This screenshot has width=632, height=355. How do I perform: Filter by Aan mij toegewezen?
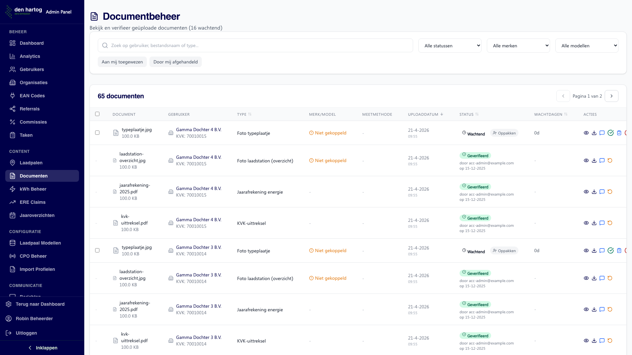click(122, 62)
